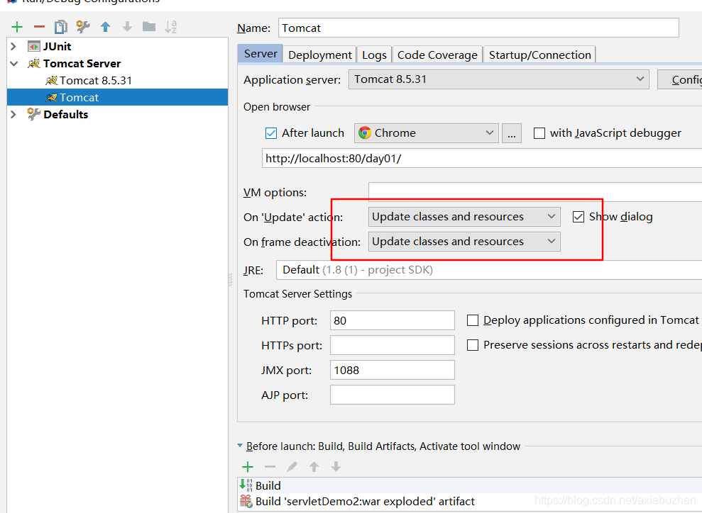Select the Build task row
This screenshot has height=513, width=702.
coord(470,485)
